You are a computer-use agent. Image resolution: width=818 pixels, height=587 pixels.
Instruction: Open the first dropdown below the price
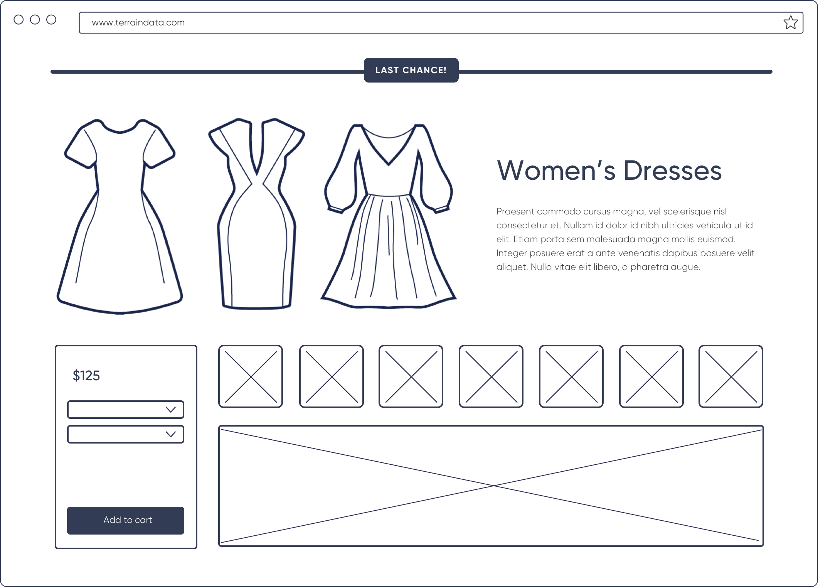pyautogui.click(x=125, y=410)
